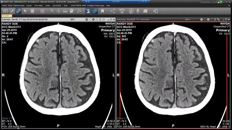The height and width of the screenshot is (130, 232).
Task: Open the Pres State menu
Action: pos(38,6)
